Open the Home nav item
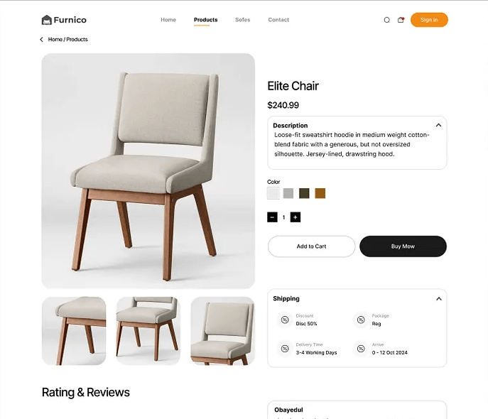Viewport: 488px width, 419px height. tap(168, 20)
